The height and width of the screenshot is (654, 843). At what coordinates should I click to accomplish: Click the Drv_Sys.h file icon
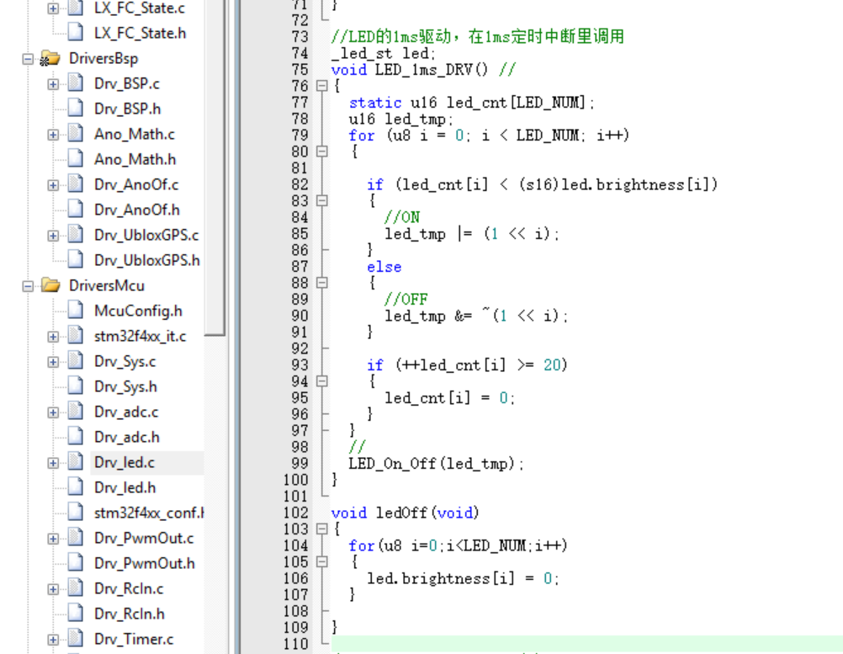click(x=76, y=386)
